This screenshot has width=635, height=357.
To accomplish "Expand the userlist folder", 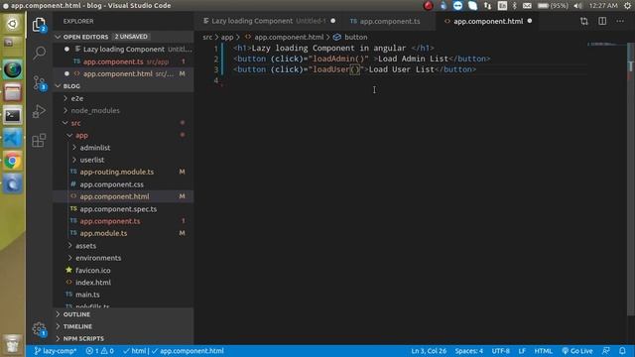I will point(123,160).
